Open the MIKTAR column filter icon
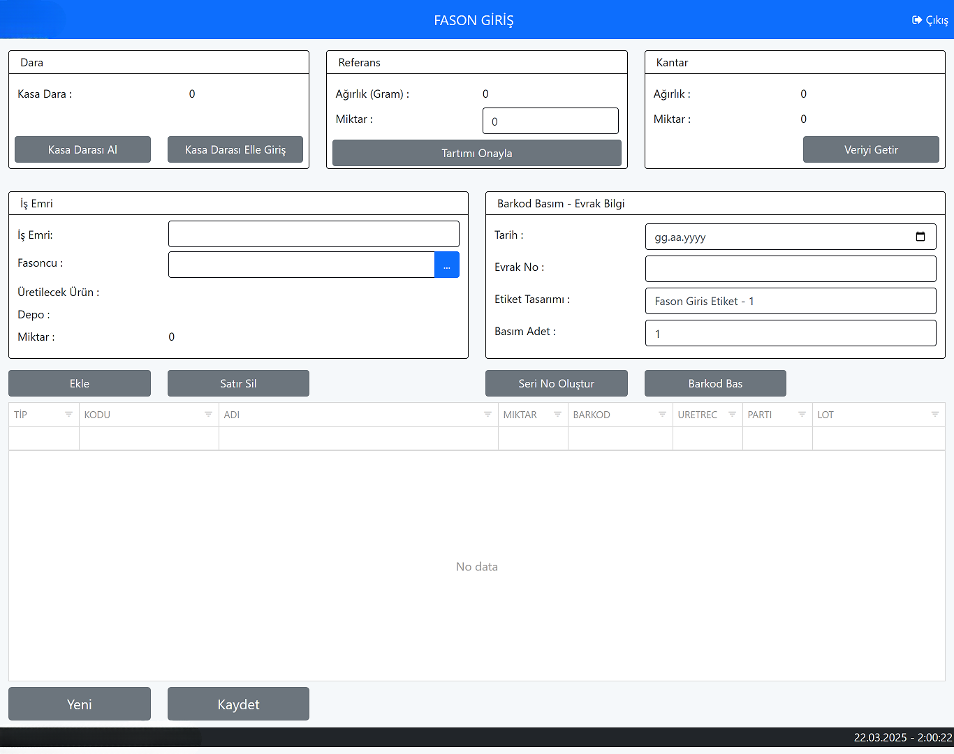Viewport: 954px width, 754px height. [557, 415]
